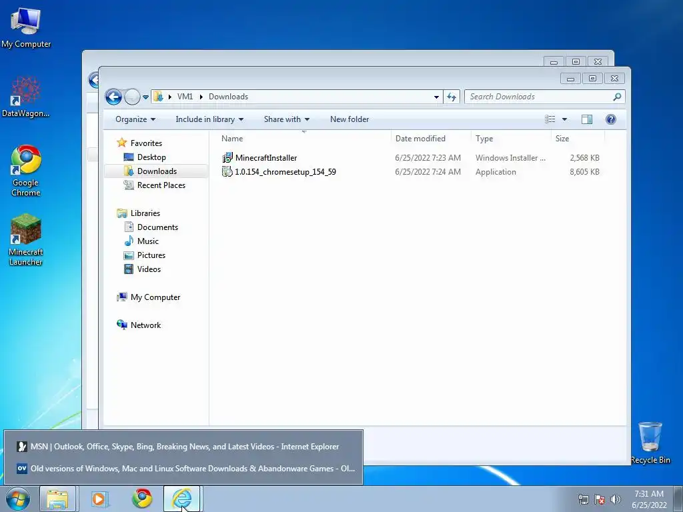Click the MinecraftInstaller file icon
This screenshot has height=512, width=683.
click(227, 157)
